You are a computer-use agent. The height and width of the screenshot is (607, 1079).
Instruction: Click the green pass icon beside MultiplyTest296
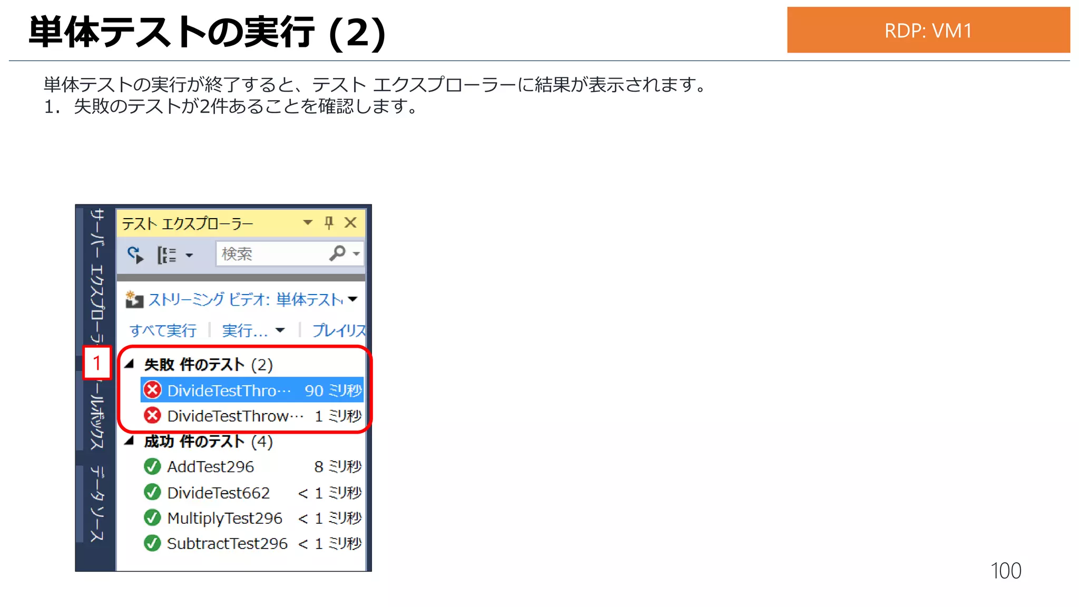[152, 517]
